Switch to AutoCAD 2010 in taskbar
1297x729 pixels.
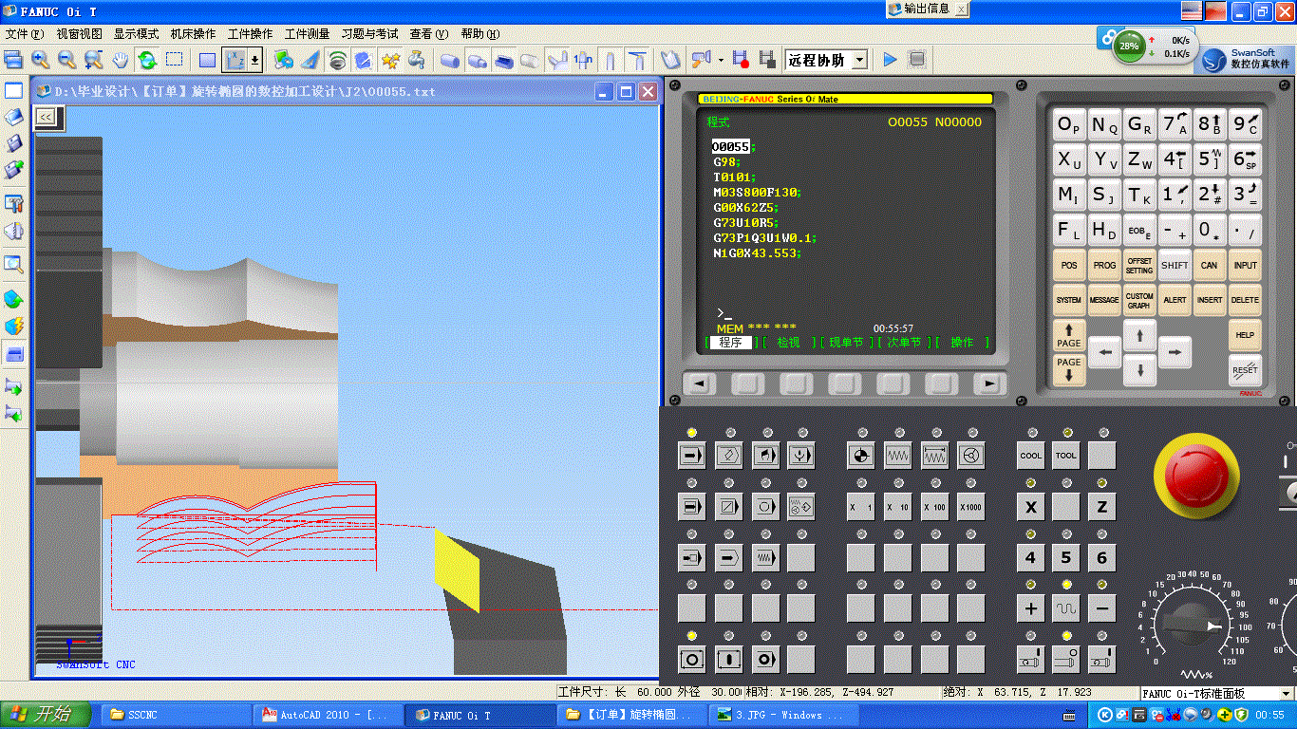(329, 715)
